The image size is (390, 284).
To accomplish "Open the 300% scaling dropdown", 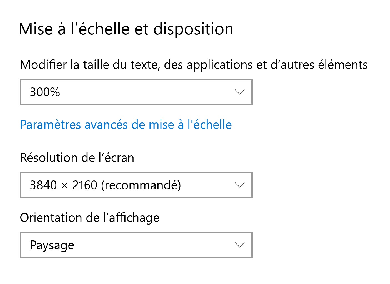I will click(136, 92).
